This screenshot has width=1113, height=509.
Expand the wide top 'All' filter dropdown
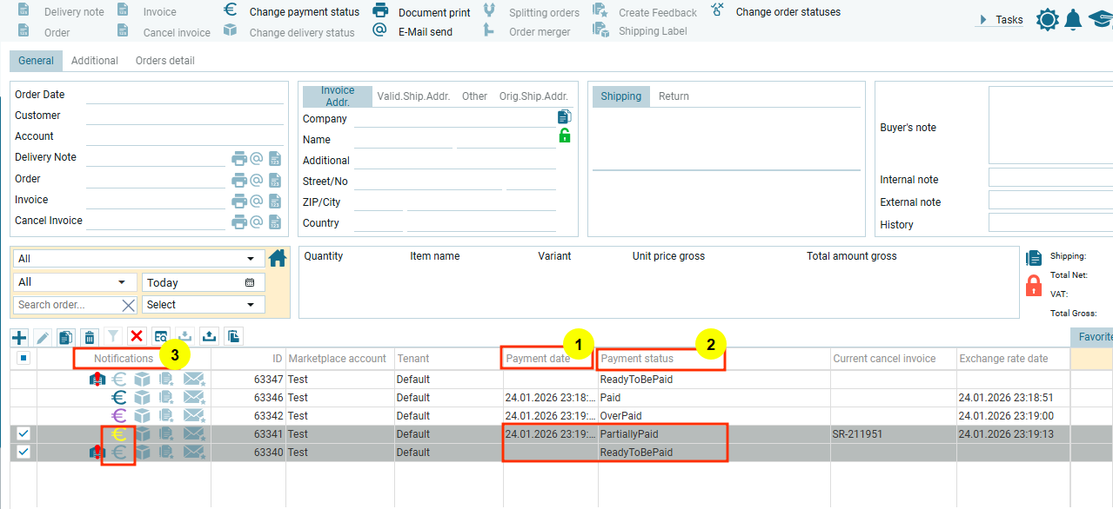(139, 259)
